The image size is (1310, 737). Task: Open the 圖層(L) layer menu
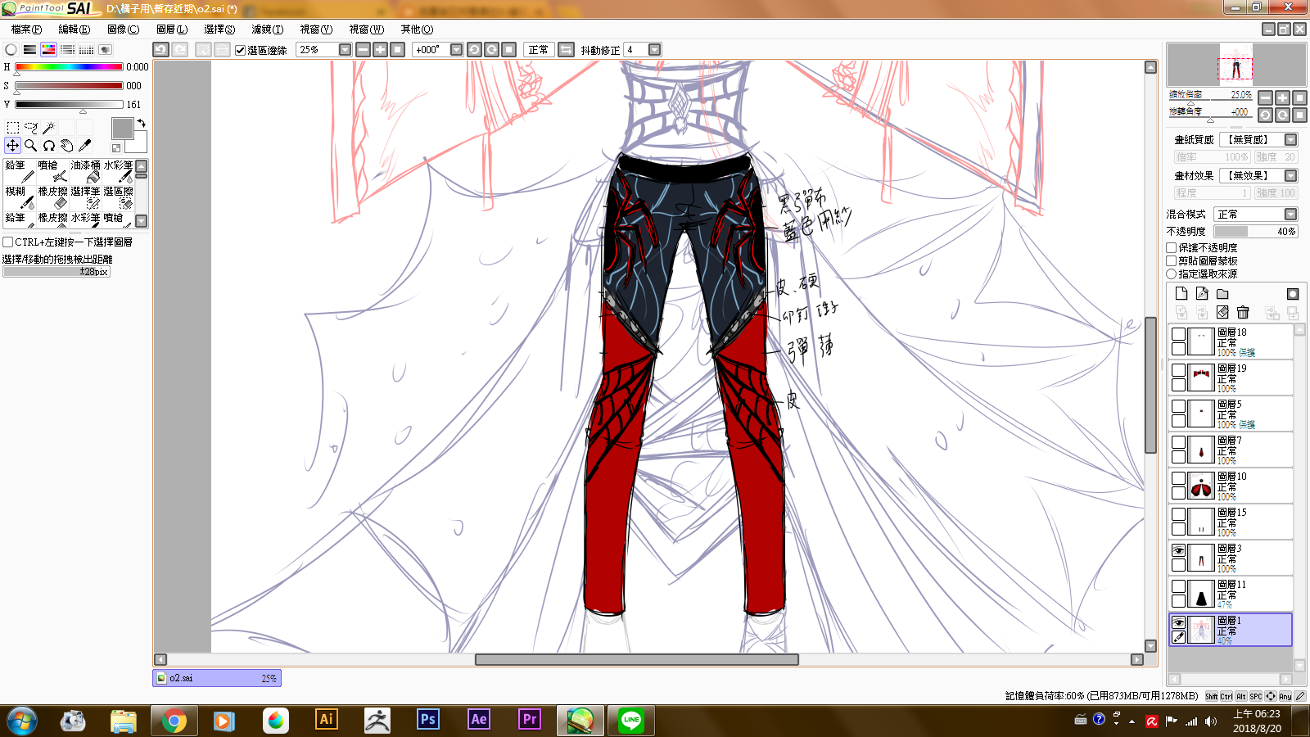click(172, 29)
